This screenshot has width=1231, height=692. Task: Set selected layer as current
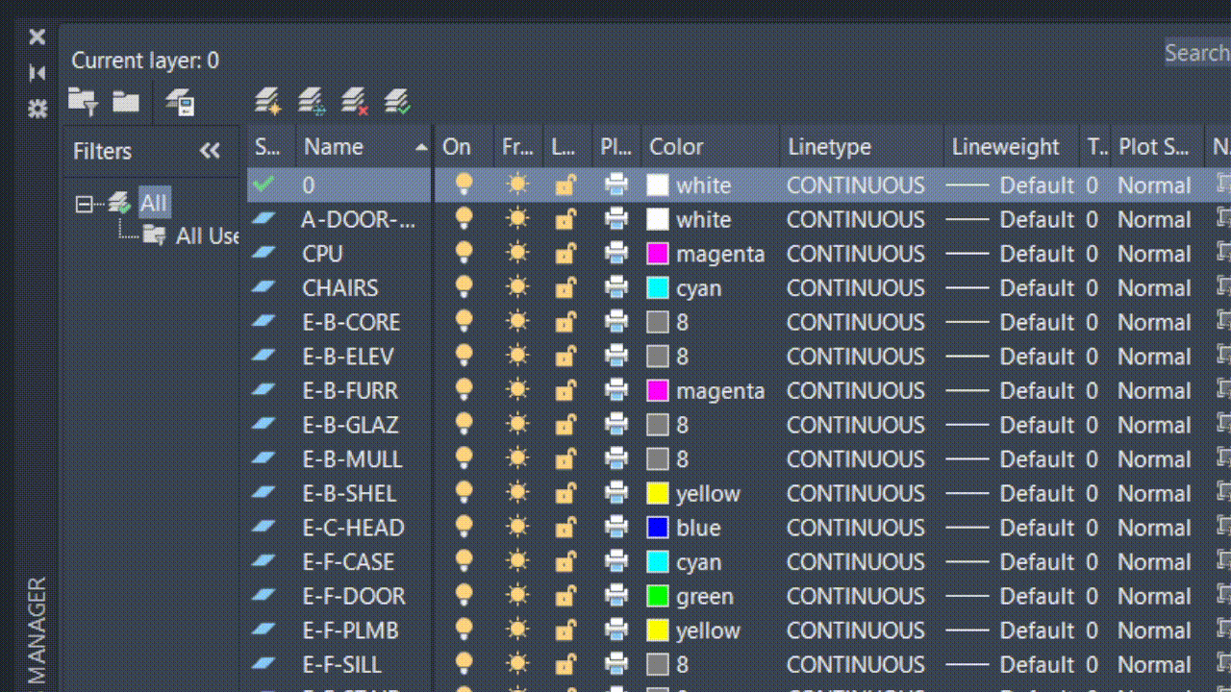(398, 101)
